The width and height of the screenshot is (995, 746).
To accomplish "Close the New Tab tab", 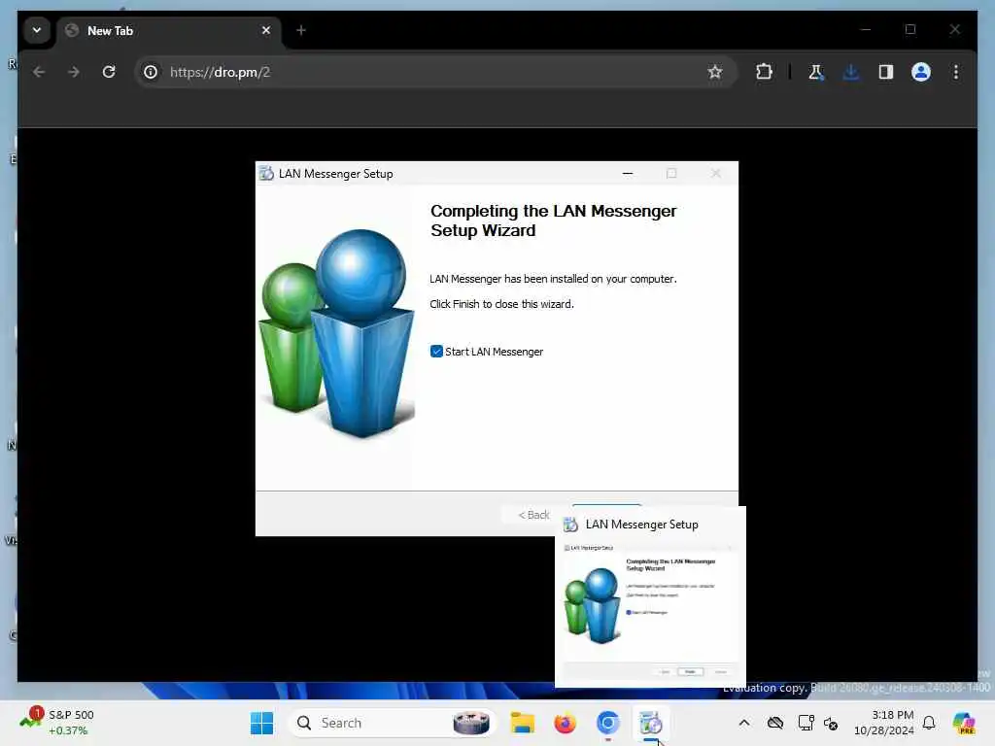I will coord(266,30).
